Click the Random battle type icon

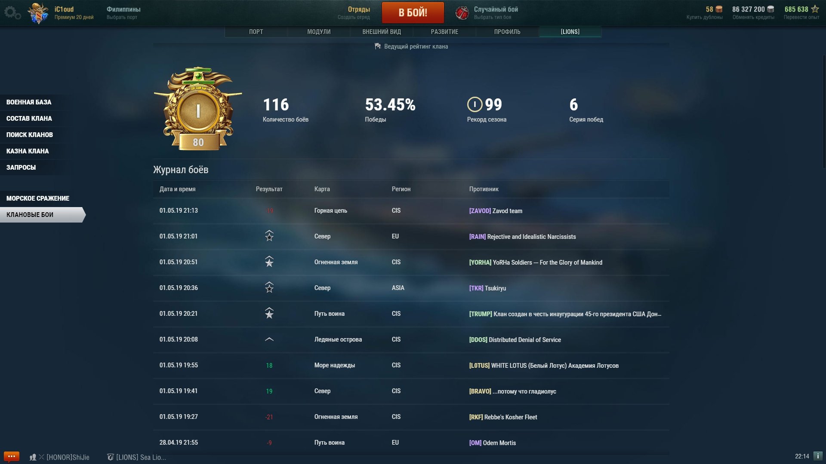(x=462, y=13)
